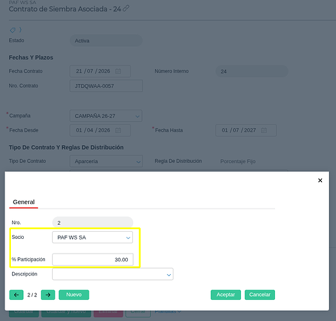Screen dimensions: 336x321
Task: Click the Cancelar button
Action: point(260,295)
